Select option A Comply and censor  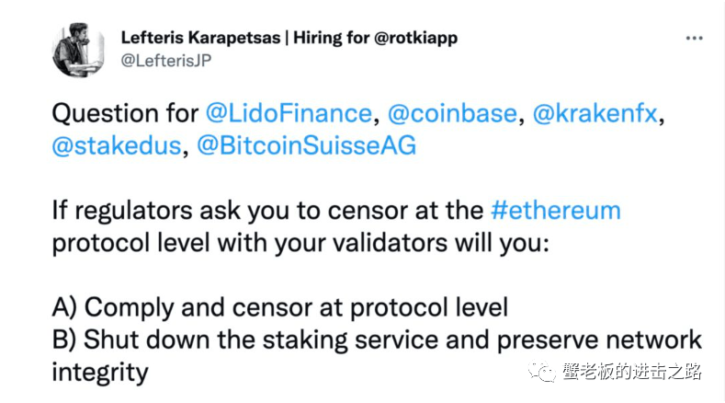(x=280, y=307)
